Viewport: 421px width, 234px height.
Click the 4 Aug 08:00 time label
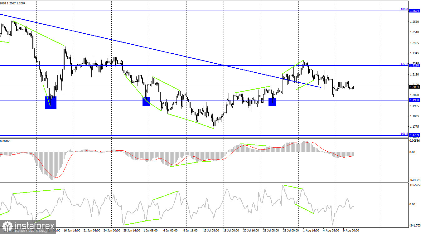(x=331, y=231)
